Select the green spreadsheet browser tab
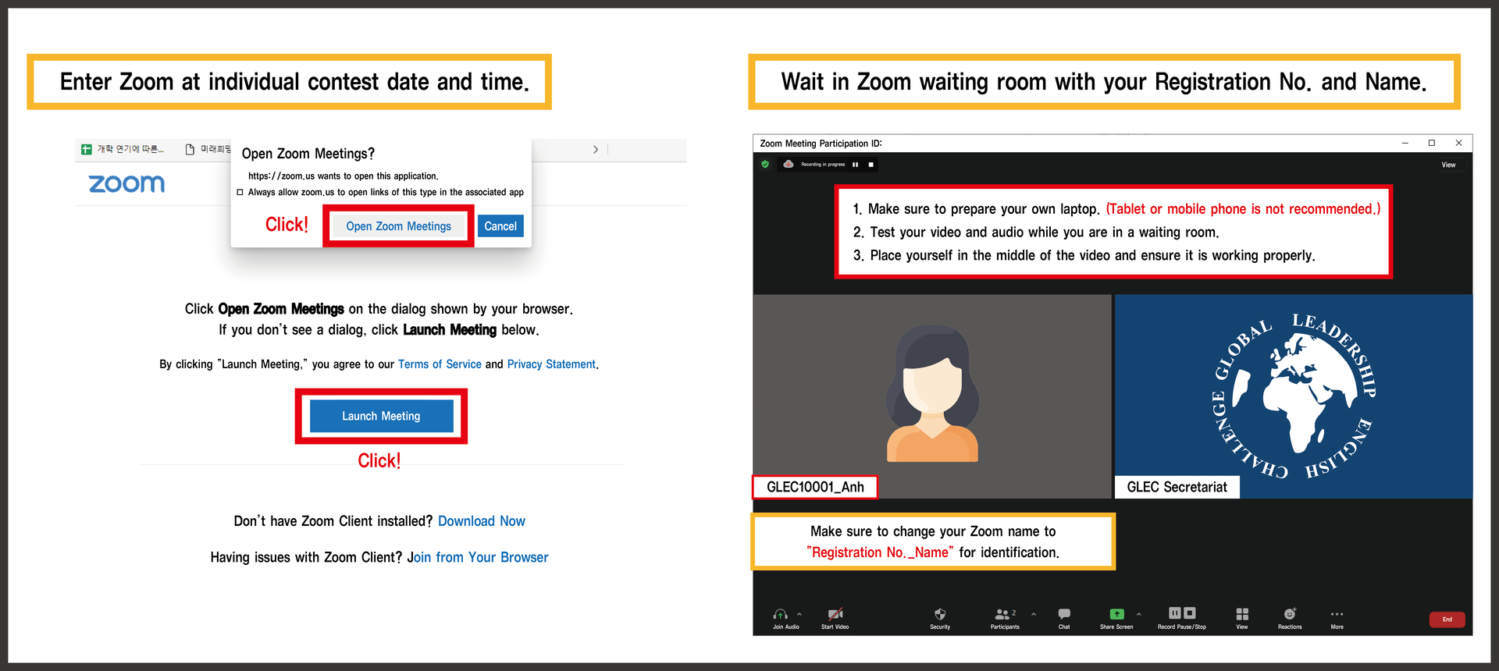The width and height of the screenshot is (1499, 671). 123,149
